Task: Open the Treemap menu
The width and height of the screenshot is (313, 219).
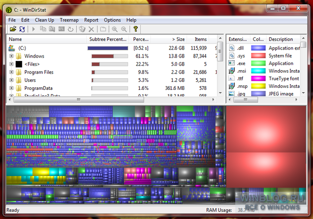Action: 69,20
